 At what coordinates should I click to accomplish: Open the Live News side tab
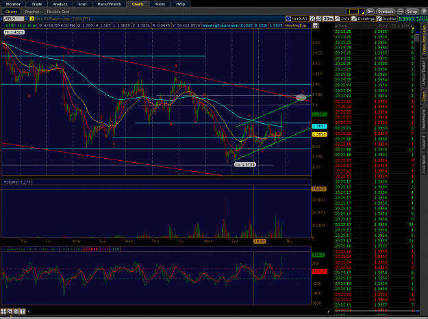pyautogui.click(x=424, y=164)
